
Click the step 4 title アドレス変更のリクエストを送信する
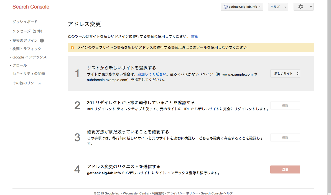pos(124,167)
